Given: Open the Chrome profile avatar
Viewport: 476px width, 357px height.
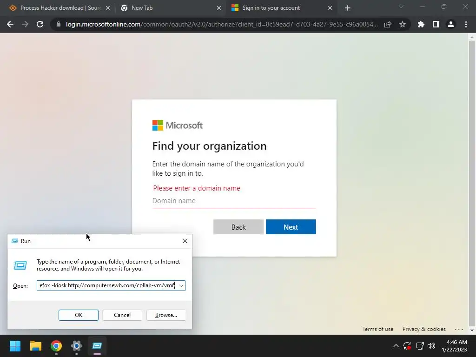Looking at the screenshot, I should [x=451, y=24].
